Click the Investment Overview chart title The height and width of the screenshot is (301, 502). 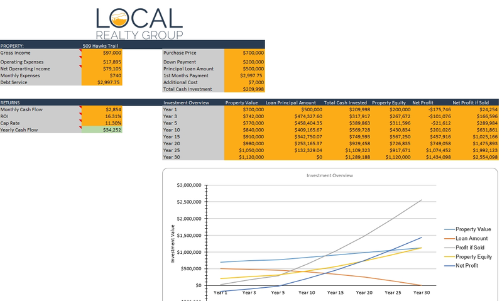pyautogui.click(x=329, y=175)
